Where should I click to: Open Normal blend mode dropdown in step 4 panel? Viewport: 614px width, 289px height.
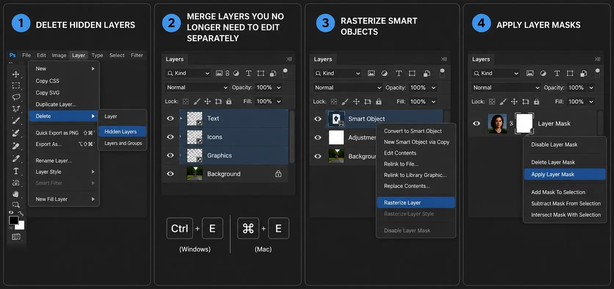tap(506, 88)
